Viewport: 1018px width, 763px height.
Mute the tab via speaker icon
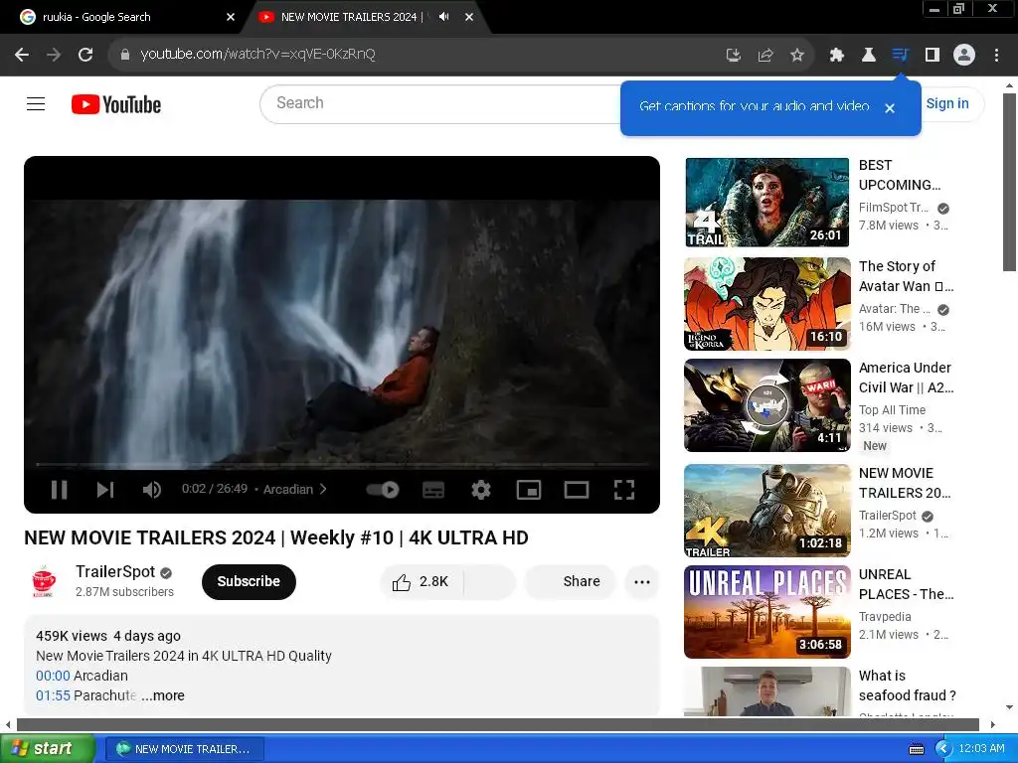444,16
